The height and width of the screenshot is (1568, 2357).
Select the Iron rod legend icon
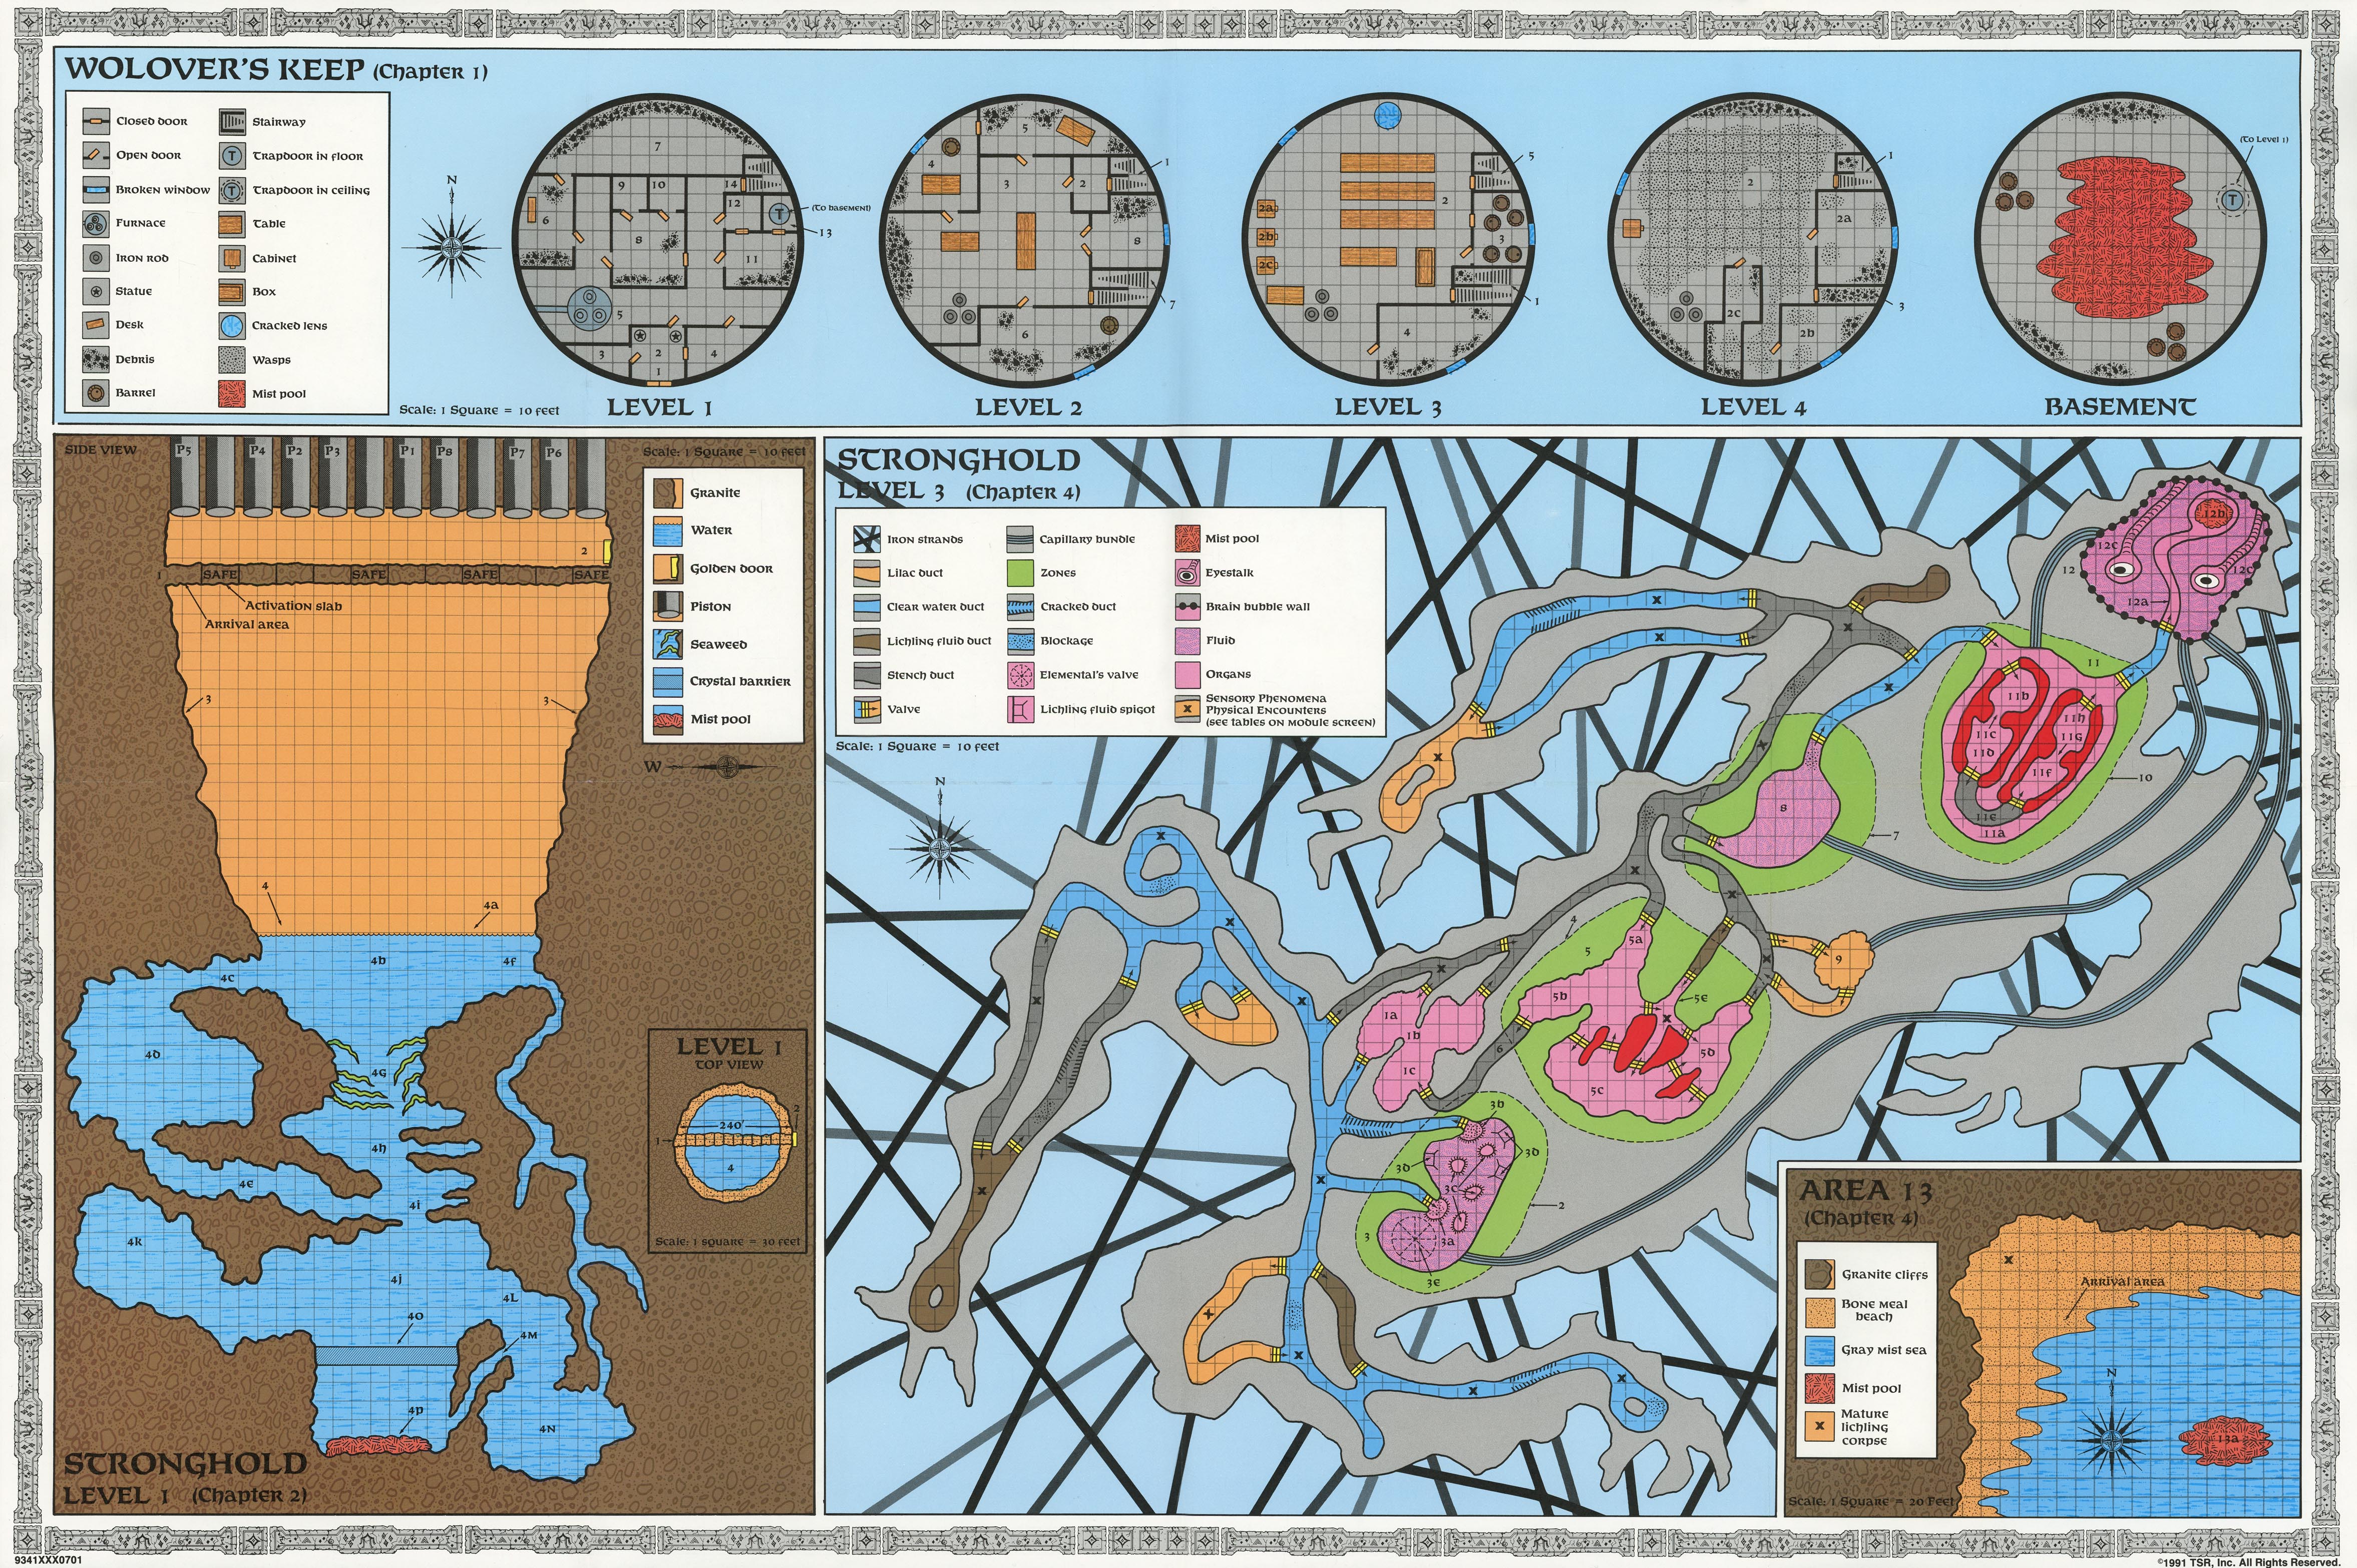pos(96,258)
